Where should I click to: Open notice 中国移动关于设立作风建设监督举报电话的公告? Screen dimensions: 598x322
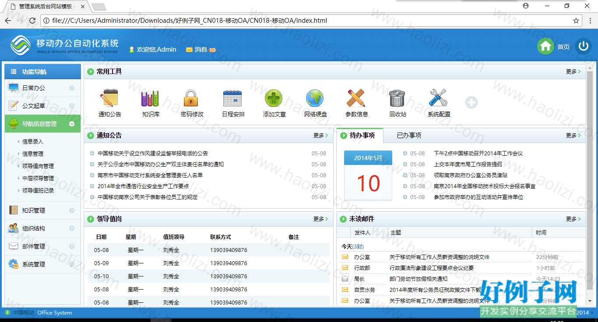coord(153,154)
